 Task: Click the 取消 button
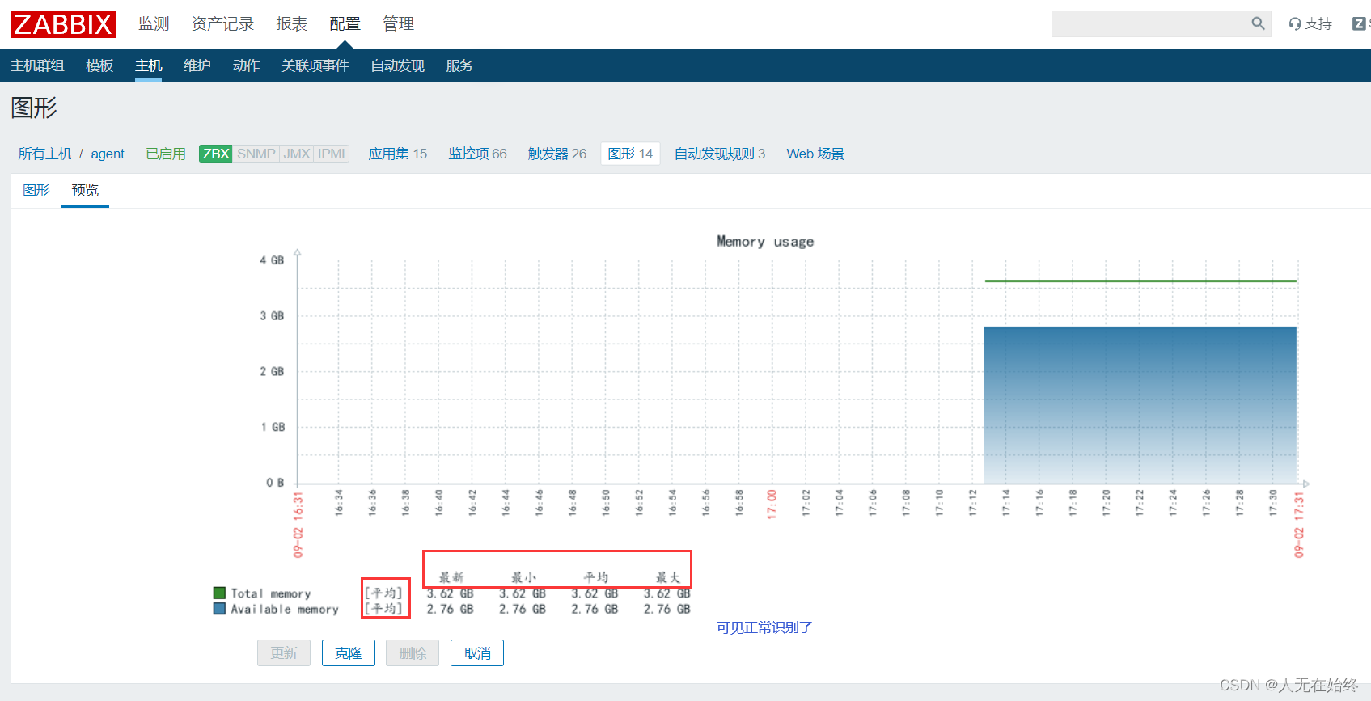pyautogui.click(x=477, y=653)
